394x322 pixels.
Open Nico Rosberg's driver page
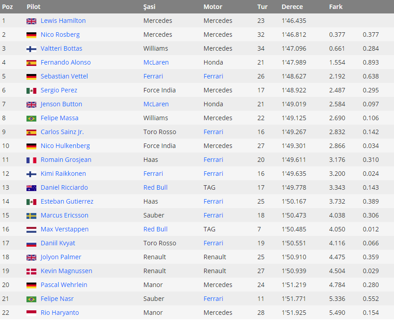click(x=60, y=35)
